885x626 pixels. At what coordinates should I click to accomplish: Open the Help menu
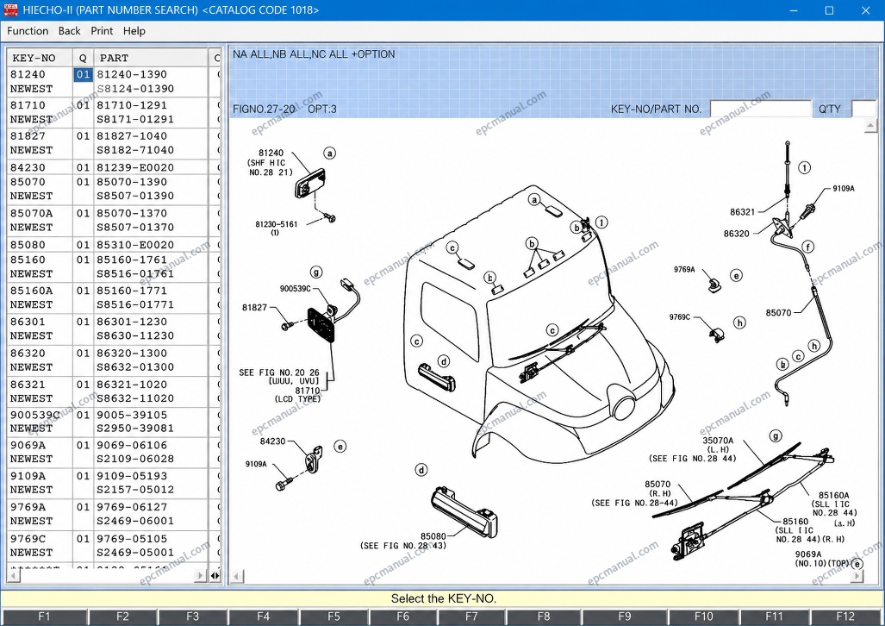pyautogui.click(x=134, y=31)
